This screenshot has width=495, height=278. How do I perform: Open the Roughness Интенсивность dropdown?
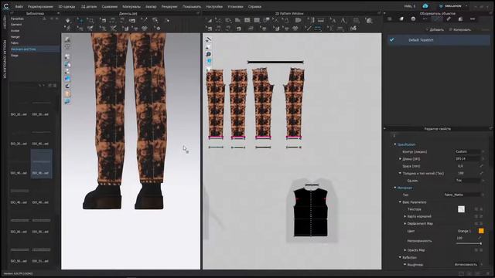[x=469, y=265]
